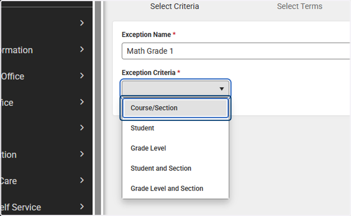Select the Student criteria option
The height and width of the screenshot is (216, 351).
[x=175, y=128]
